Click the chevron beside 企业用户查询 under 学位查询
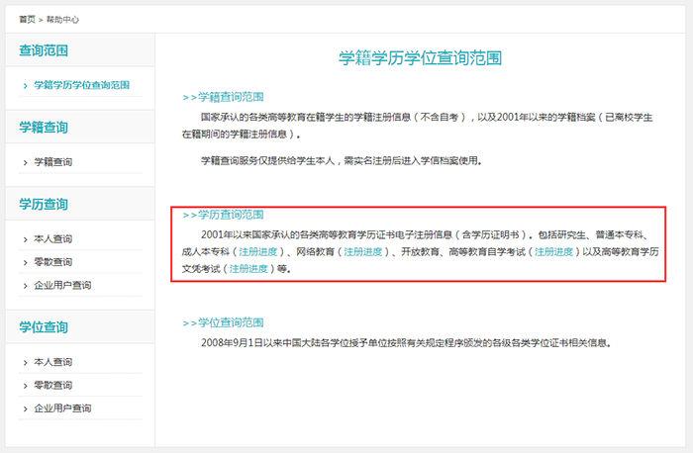 25,408
